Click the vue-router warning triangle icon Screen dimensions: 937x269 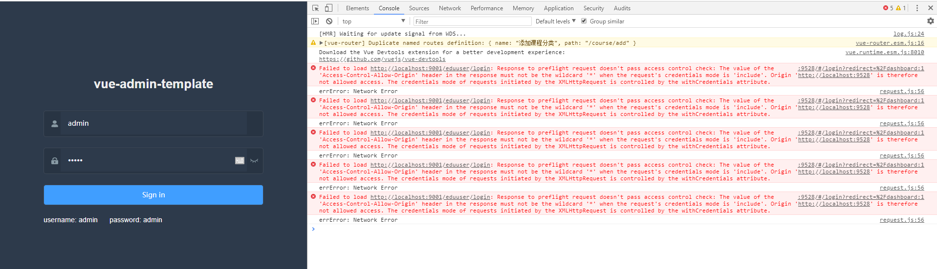pos(313,43)
